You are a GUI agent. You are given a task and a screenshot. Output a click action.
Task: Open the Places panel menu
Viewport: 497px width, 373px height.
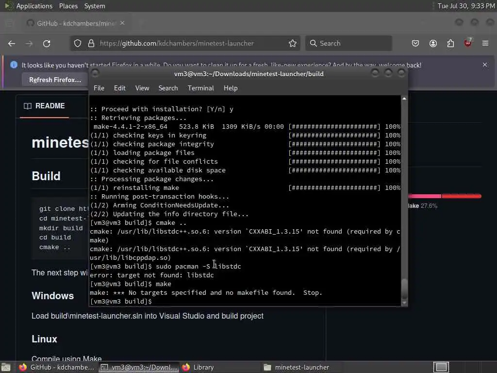(x=68, y=6)
